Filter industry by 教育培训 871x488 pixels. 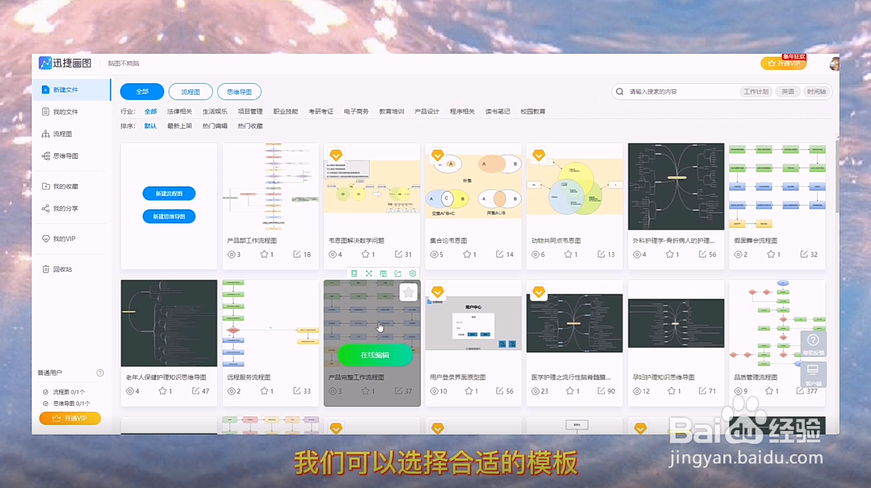[x=392, y=111]
